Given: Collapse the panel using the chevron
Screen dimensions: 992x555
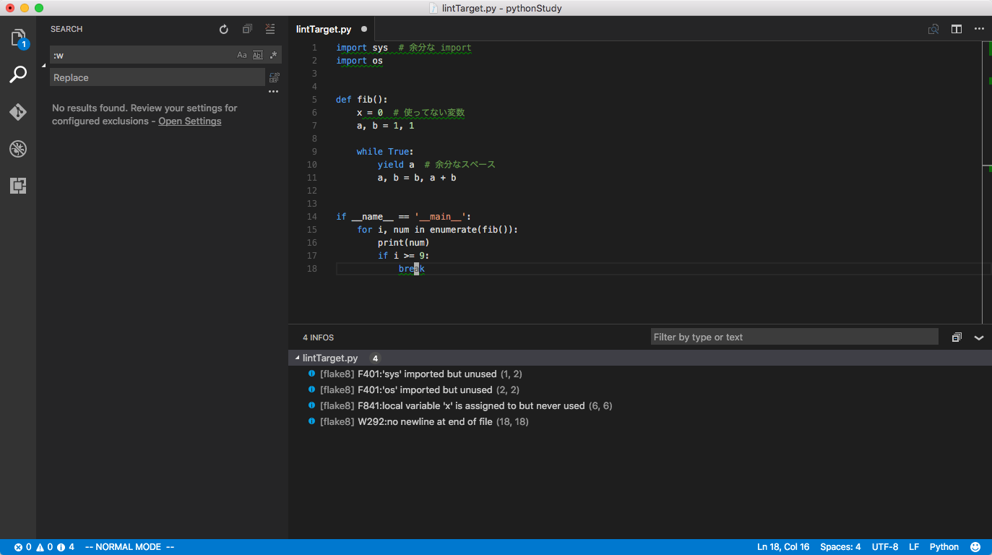Looking at the screenshot, I should [979, 337].
